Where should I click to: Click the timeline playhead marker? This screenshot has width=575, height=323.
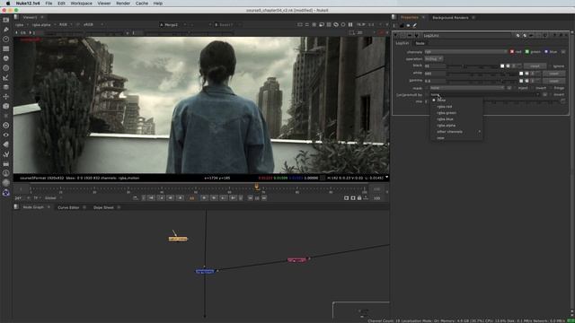point(257,188)
